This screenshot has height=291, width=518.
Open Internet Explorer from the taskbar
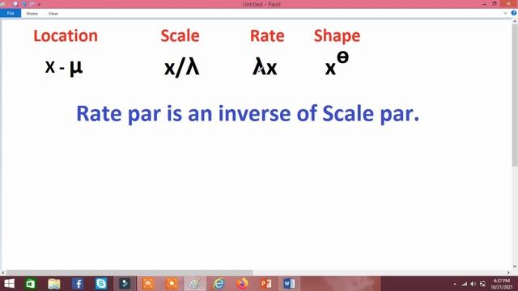219,284
